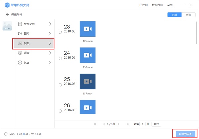Select the 其它 category label
This screenshot has height=139, width=199.
27,62
